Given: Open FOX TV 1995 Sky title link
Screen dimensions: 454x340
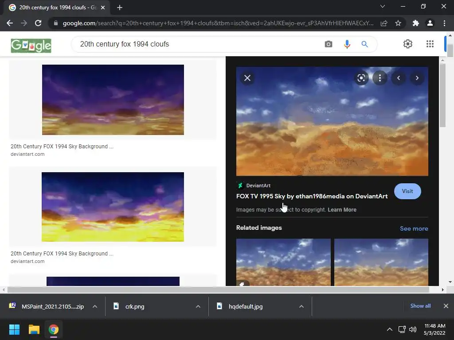Looking at the screenshot, I should click(x=312, y=196).
